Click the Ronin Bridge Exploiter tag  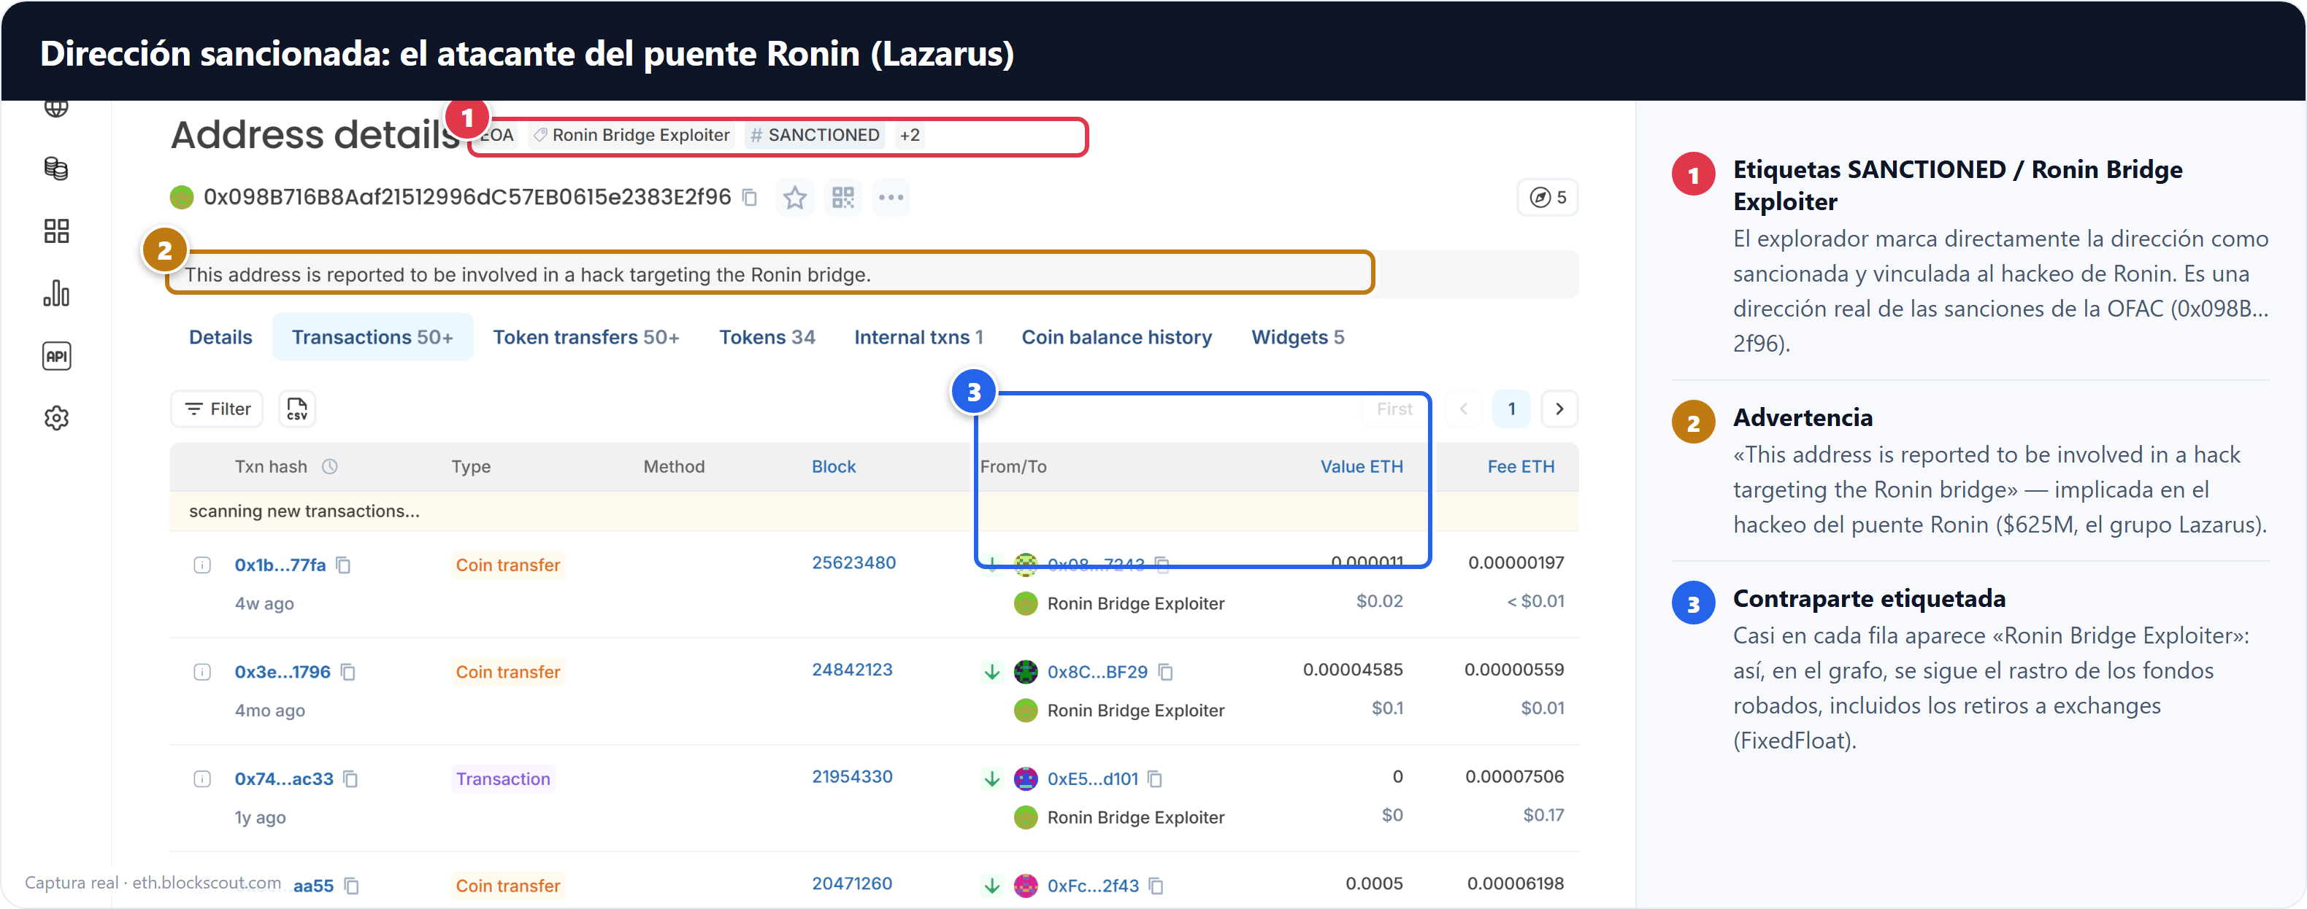click(632, 135)
